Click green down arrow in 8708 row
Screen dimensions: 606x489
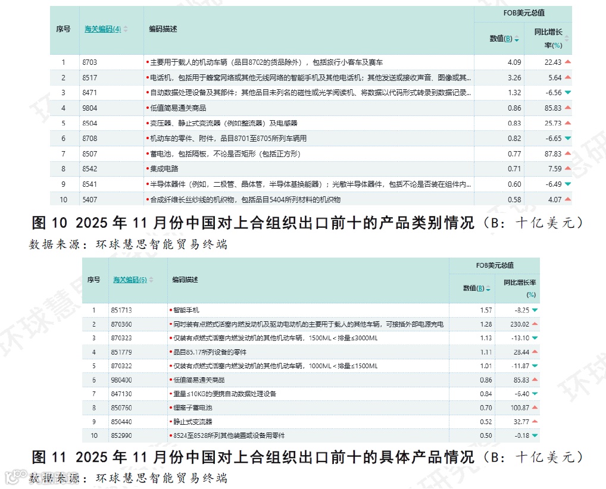[x=568, y=138]
